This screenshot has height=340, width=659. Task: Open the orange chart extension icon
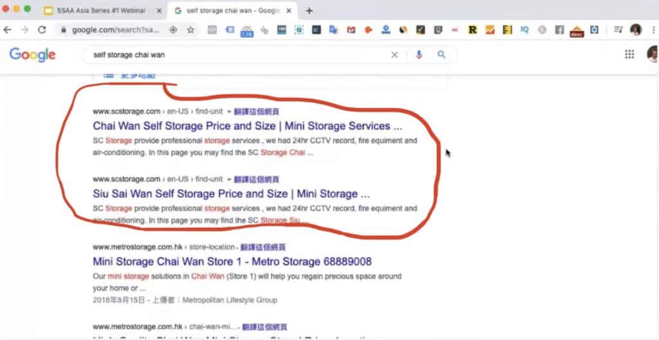[490, 30]
